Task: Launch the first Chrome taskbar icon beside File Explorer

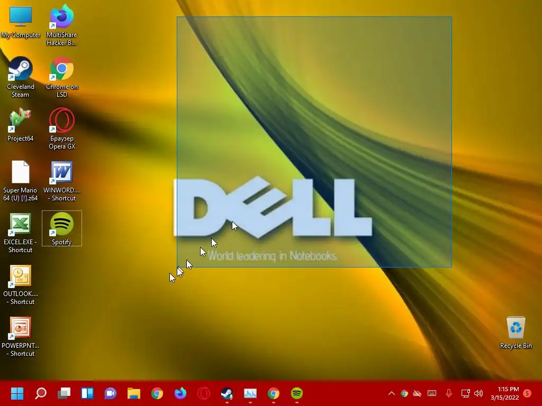Action: 157,393
